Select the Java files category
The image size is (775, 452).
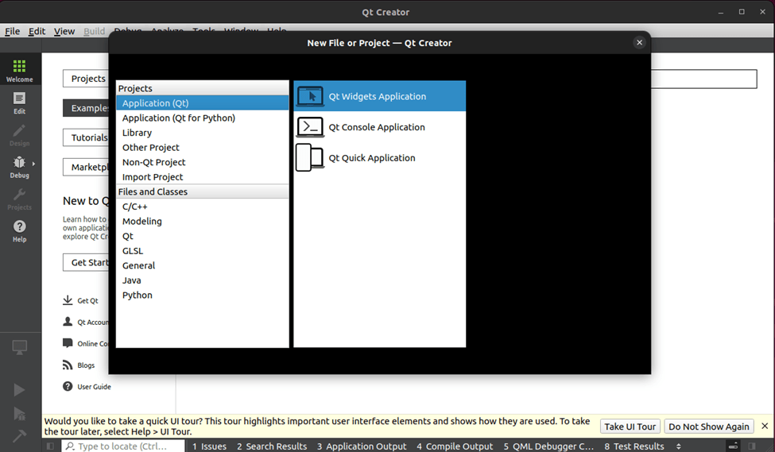[203, 280]
